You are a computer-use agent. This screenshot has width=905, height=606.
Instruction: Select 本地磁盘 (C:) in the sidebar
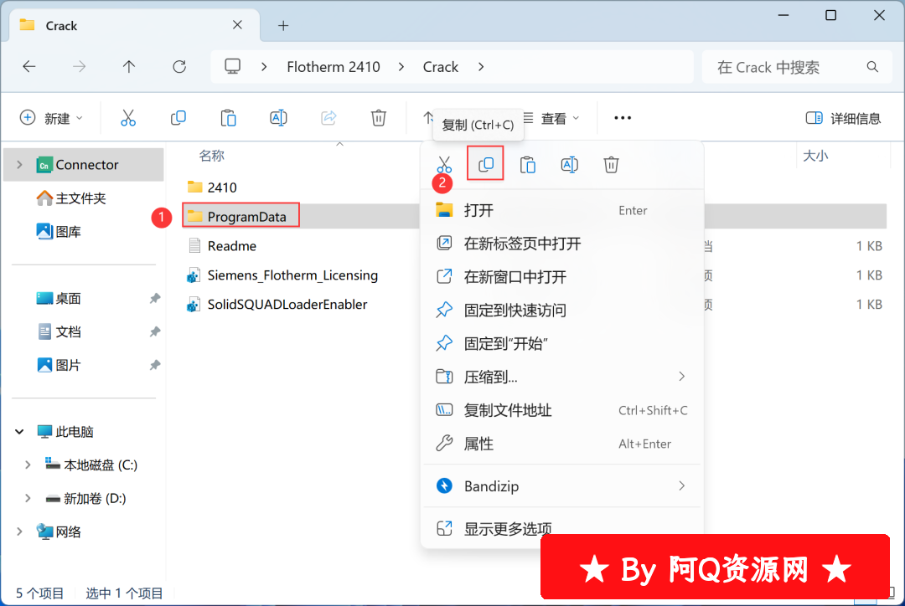point(91,465)
